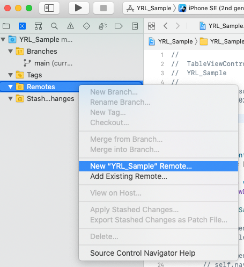Open the Issue navigator warning icon

tap(70, 26)
